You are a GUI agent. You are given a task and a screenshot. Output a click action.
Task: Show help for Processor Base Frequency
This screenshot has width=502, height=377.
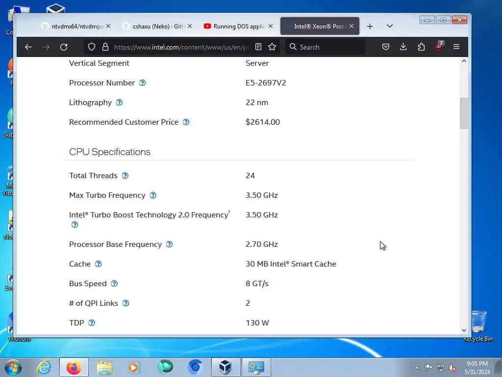pos(169,244)
